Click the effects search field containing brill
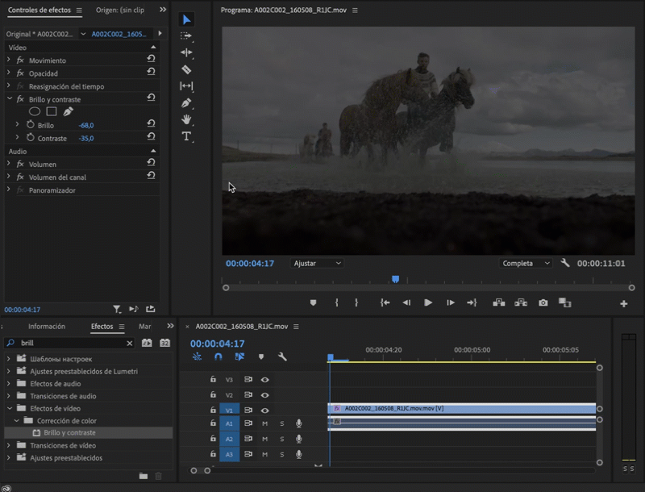645x492 pixels. coord(73,343)
